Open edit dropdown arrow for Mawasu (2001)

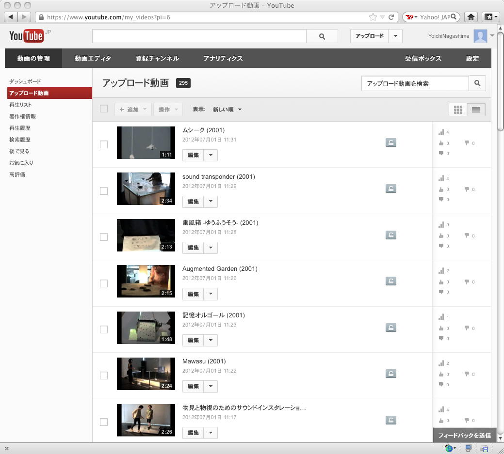[211, 386]
